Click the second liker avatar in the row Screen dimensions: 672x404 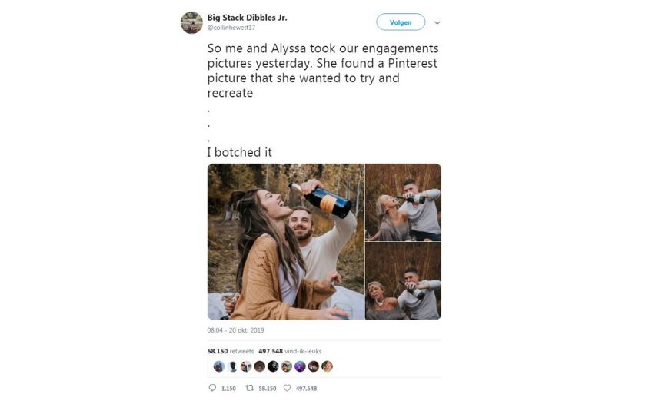232,366
